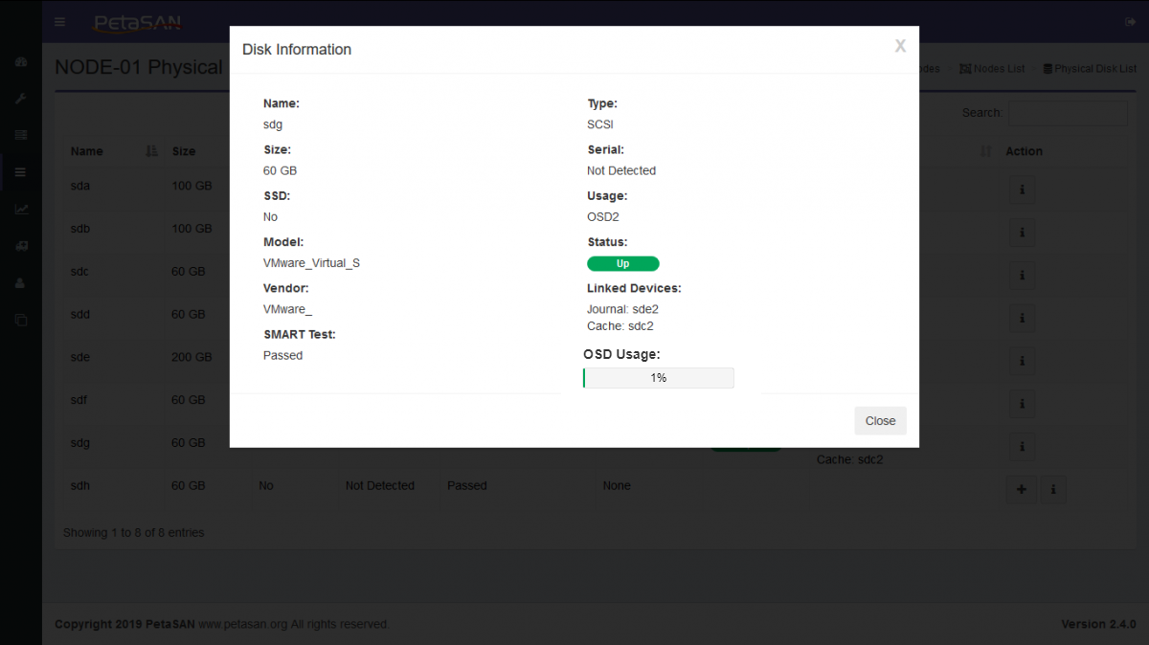
Task: Go to Nodes List breadcrumb
Action: tap(992, 69)
